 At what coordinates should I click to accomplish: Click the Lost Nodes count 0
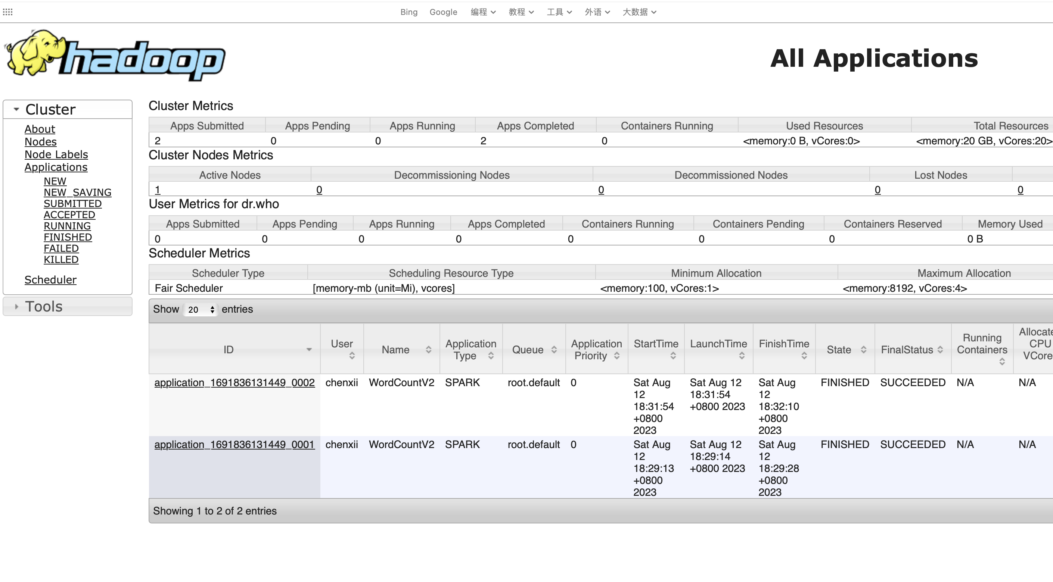point(877,190)
